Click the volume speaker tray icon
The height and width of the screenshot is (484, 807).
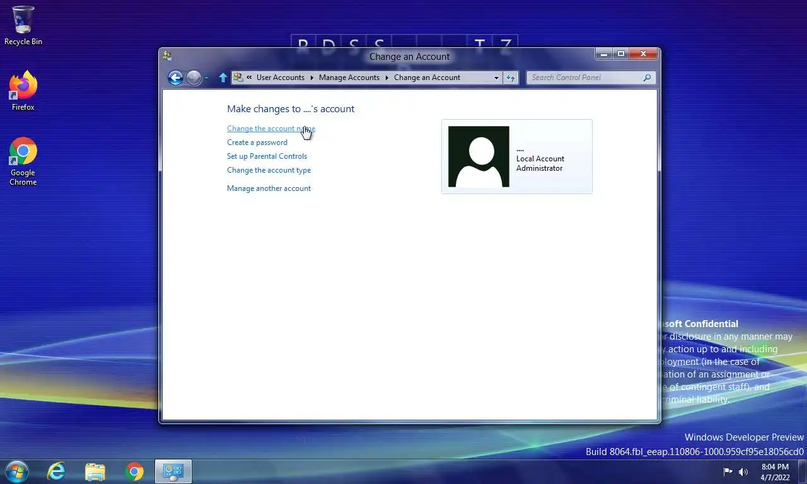[743, 471]
